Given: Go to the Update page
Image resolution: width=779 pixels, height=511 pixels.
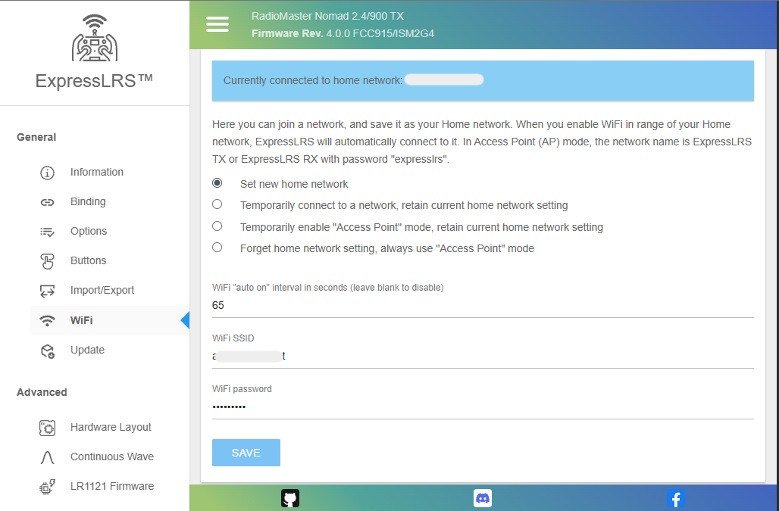Looking at the screenshot, I should point(87,351).
